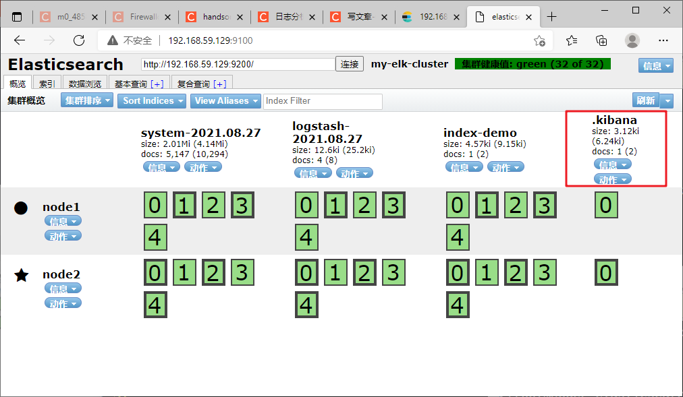
Task: Switch to the 基本查询 tab
Action: coord(139,83)
